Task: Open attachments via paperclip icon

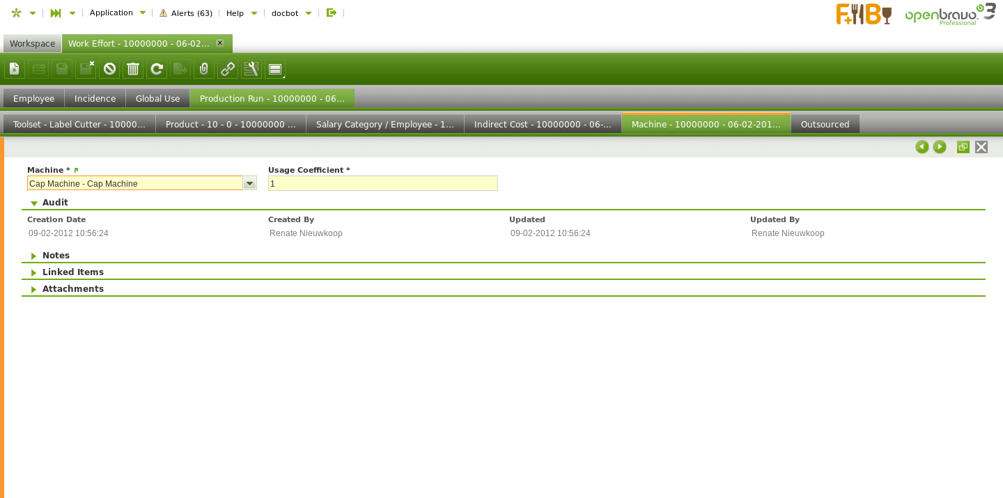Action: (204, 69)
